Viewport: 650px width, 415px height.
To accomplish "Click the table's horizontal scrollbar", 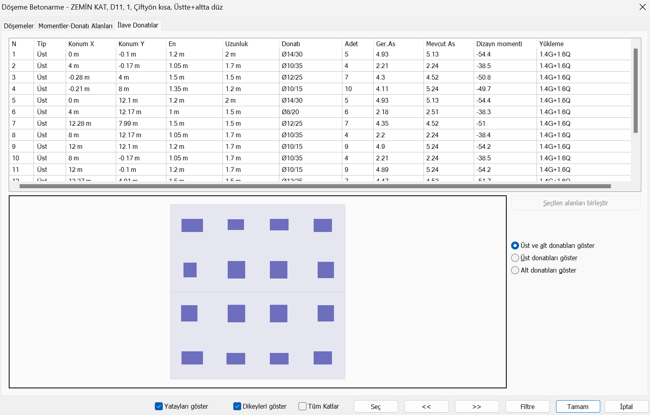I will [x=315, y=186].
